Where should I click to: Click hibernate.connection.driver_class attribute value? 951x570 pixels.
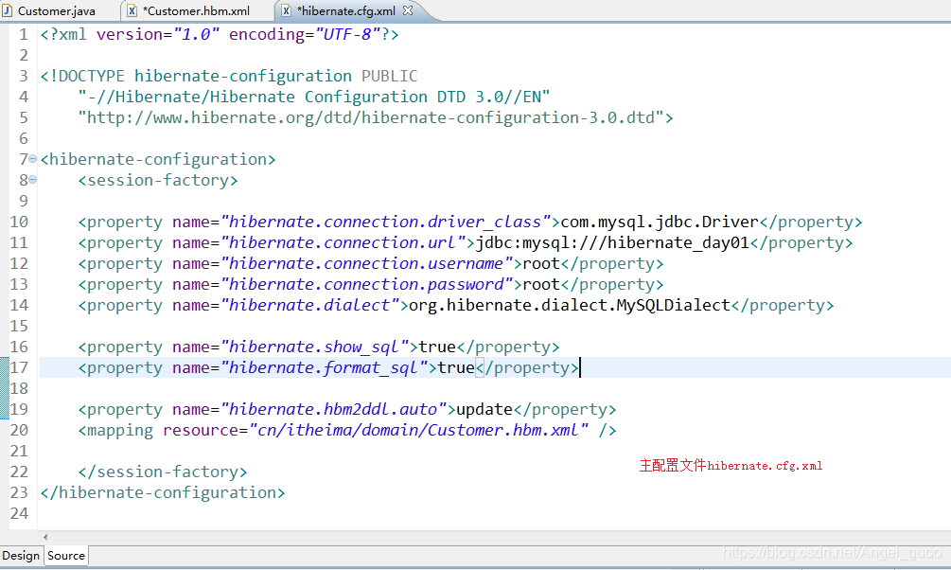click(386, 223)
